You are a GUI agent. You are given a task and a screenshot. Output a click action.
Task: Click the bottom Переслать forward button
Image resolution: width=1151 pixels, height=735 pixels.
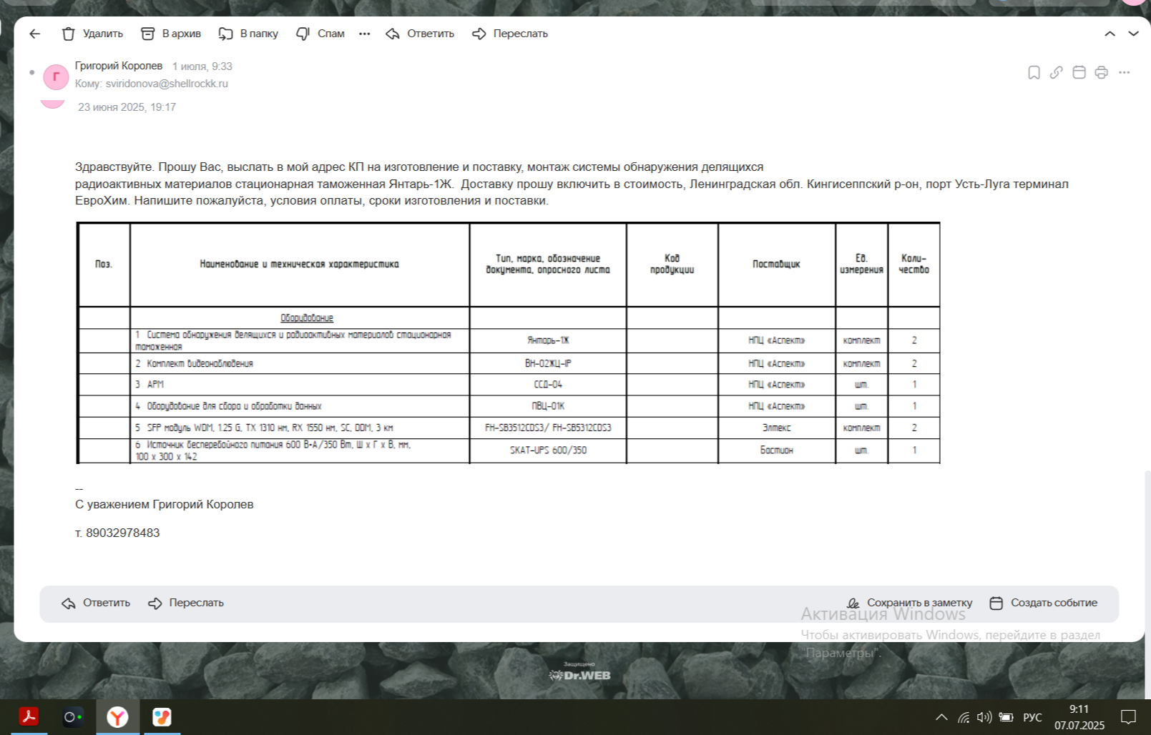pyautogui.click(x=186, y=603)
